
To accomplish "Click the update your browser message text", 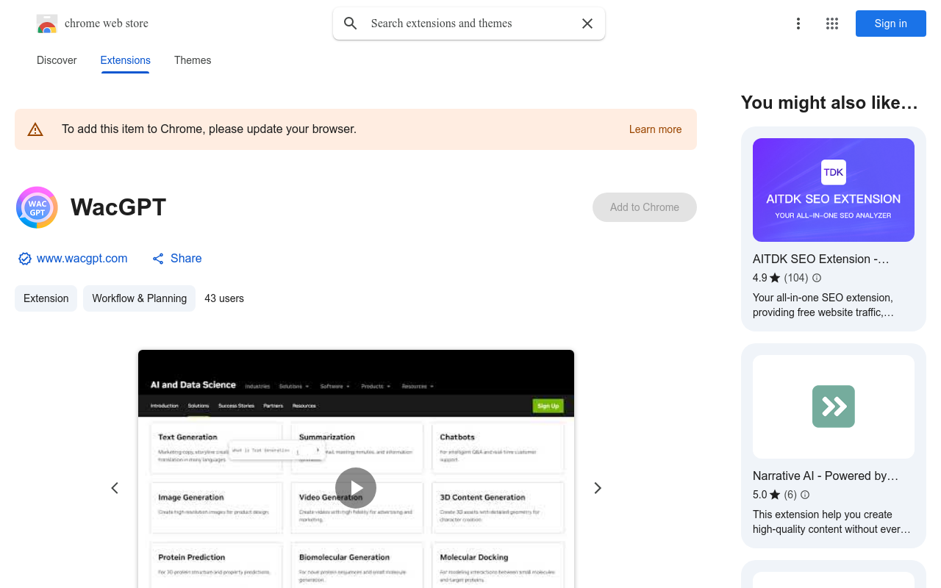I will click(210, 129).
